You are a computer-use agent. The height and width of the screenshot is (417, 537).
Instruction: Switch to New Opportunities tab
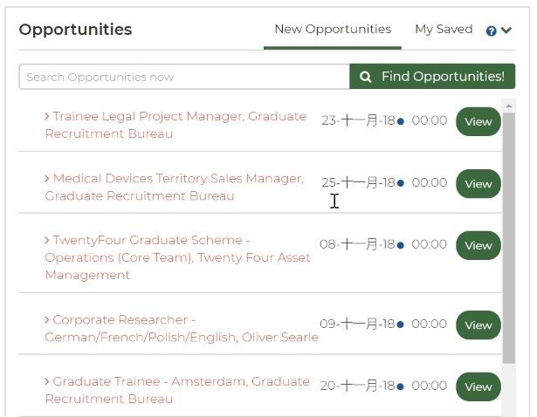pyautogui.click(x=332, y=30)
